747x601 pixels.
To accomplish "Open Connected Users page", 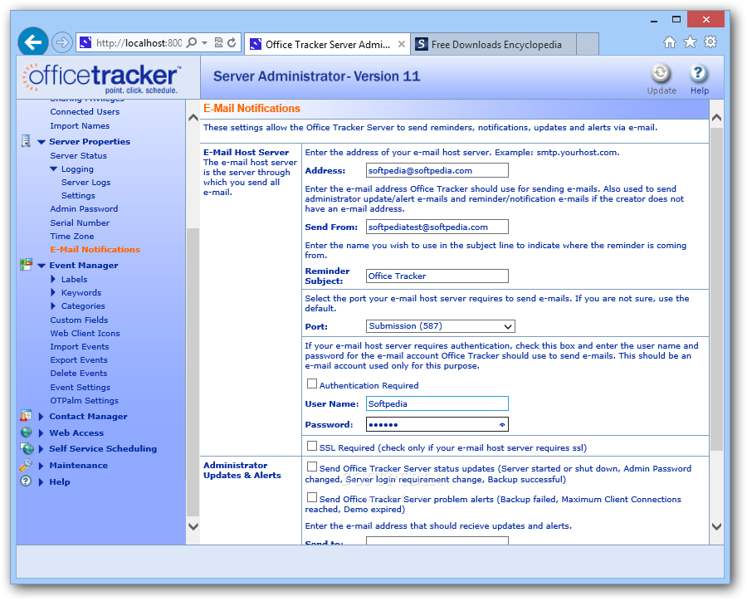I will pyautogui.click(x=85, y=111).
